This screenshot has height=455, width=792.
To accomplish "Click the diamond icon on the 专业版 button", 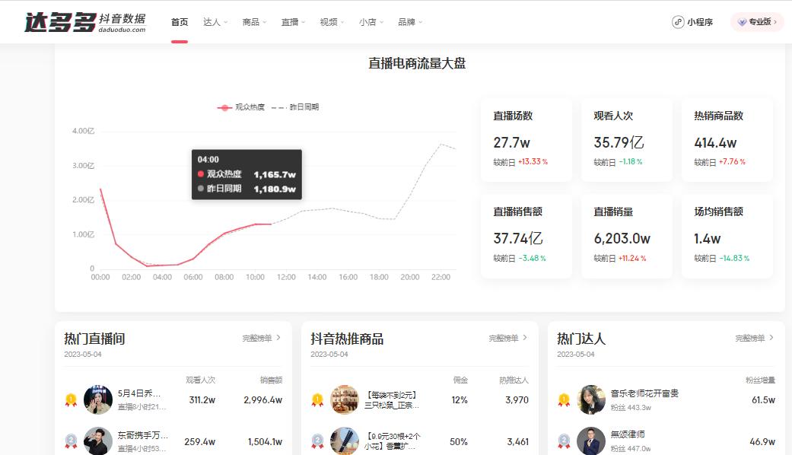I will click(x=743, y=22).
